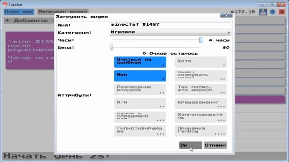Click the 0 Очков осталось text
The image size is (289, 162).
(x=170, y=54)
